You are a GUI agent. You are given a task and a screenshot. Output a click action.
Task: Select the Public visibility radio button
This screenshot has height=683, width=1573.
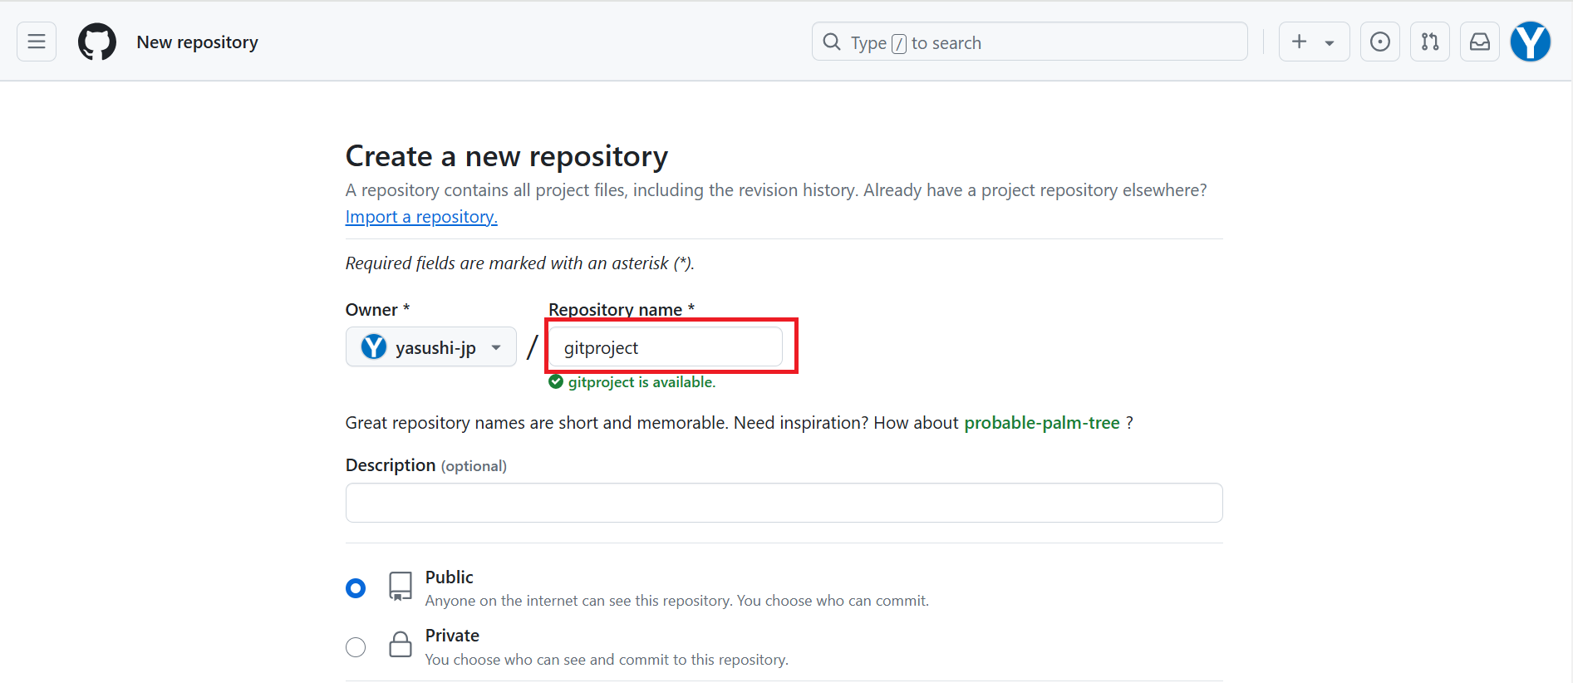[356, 587]
